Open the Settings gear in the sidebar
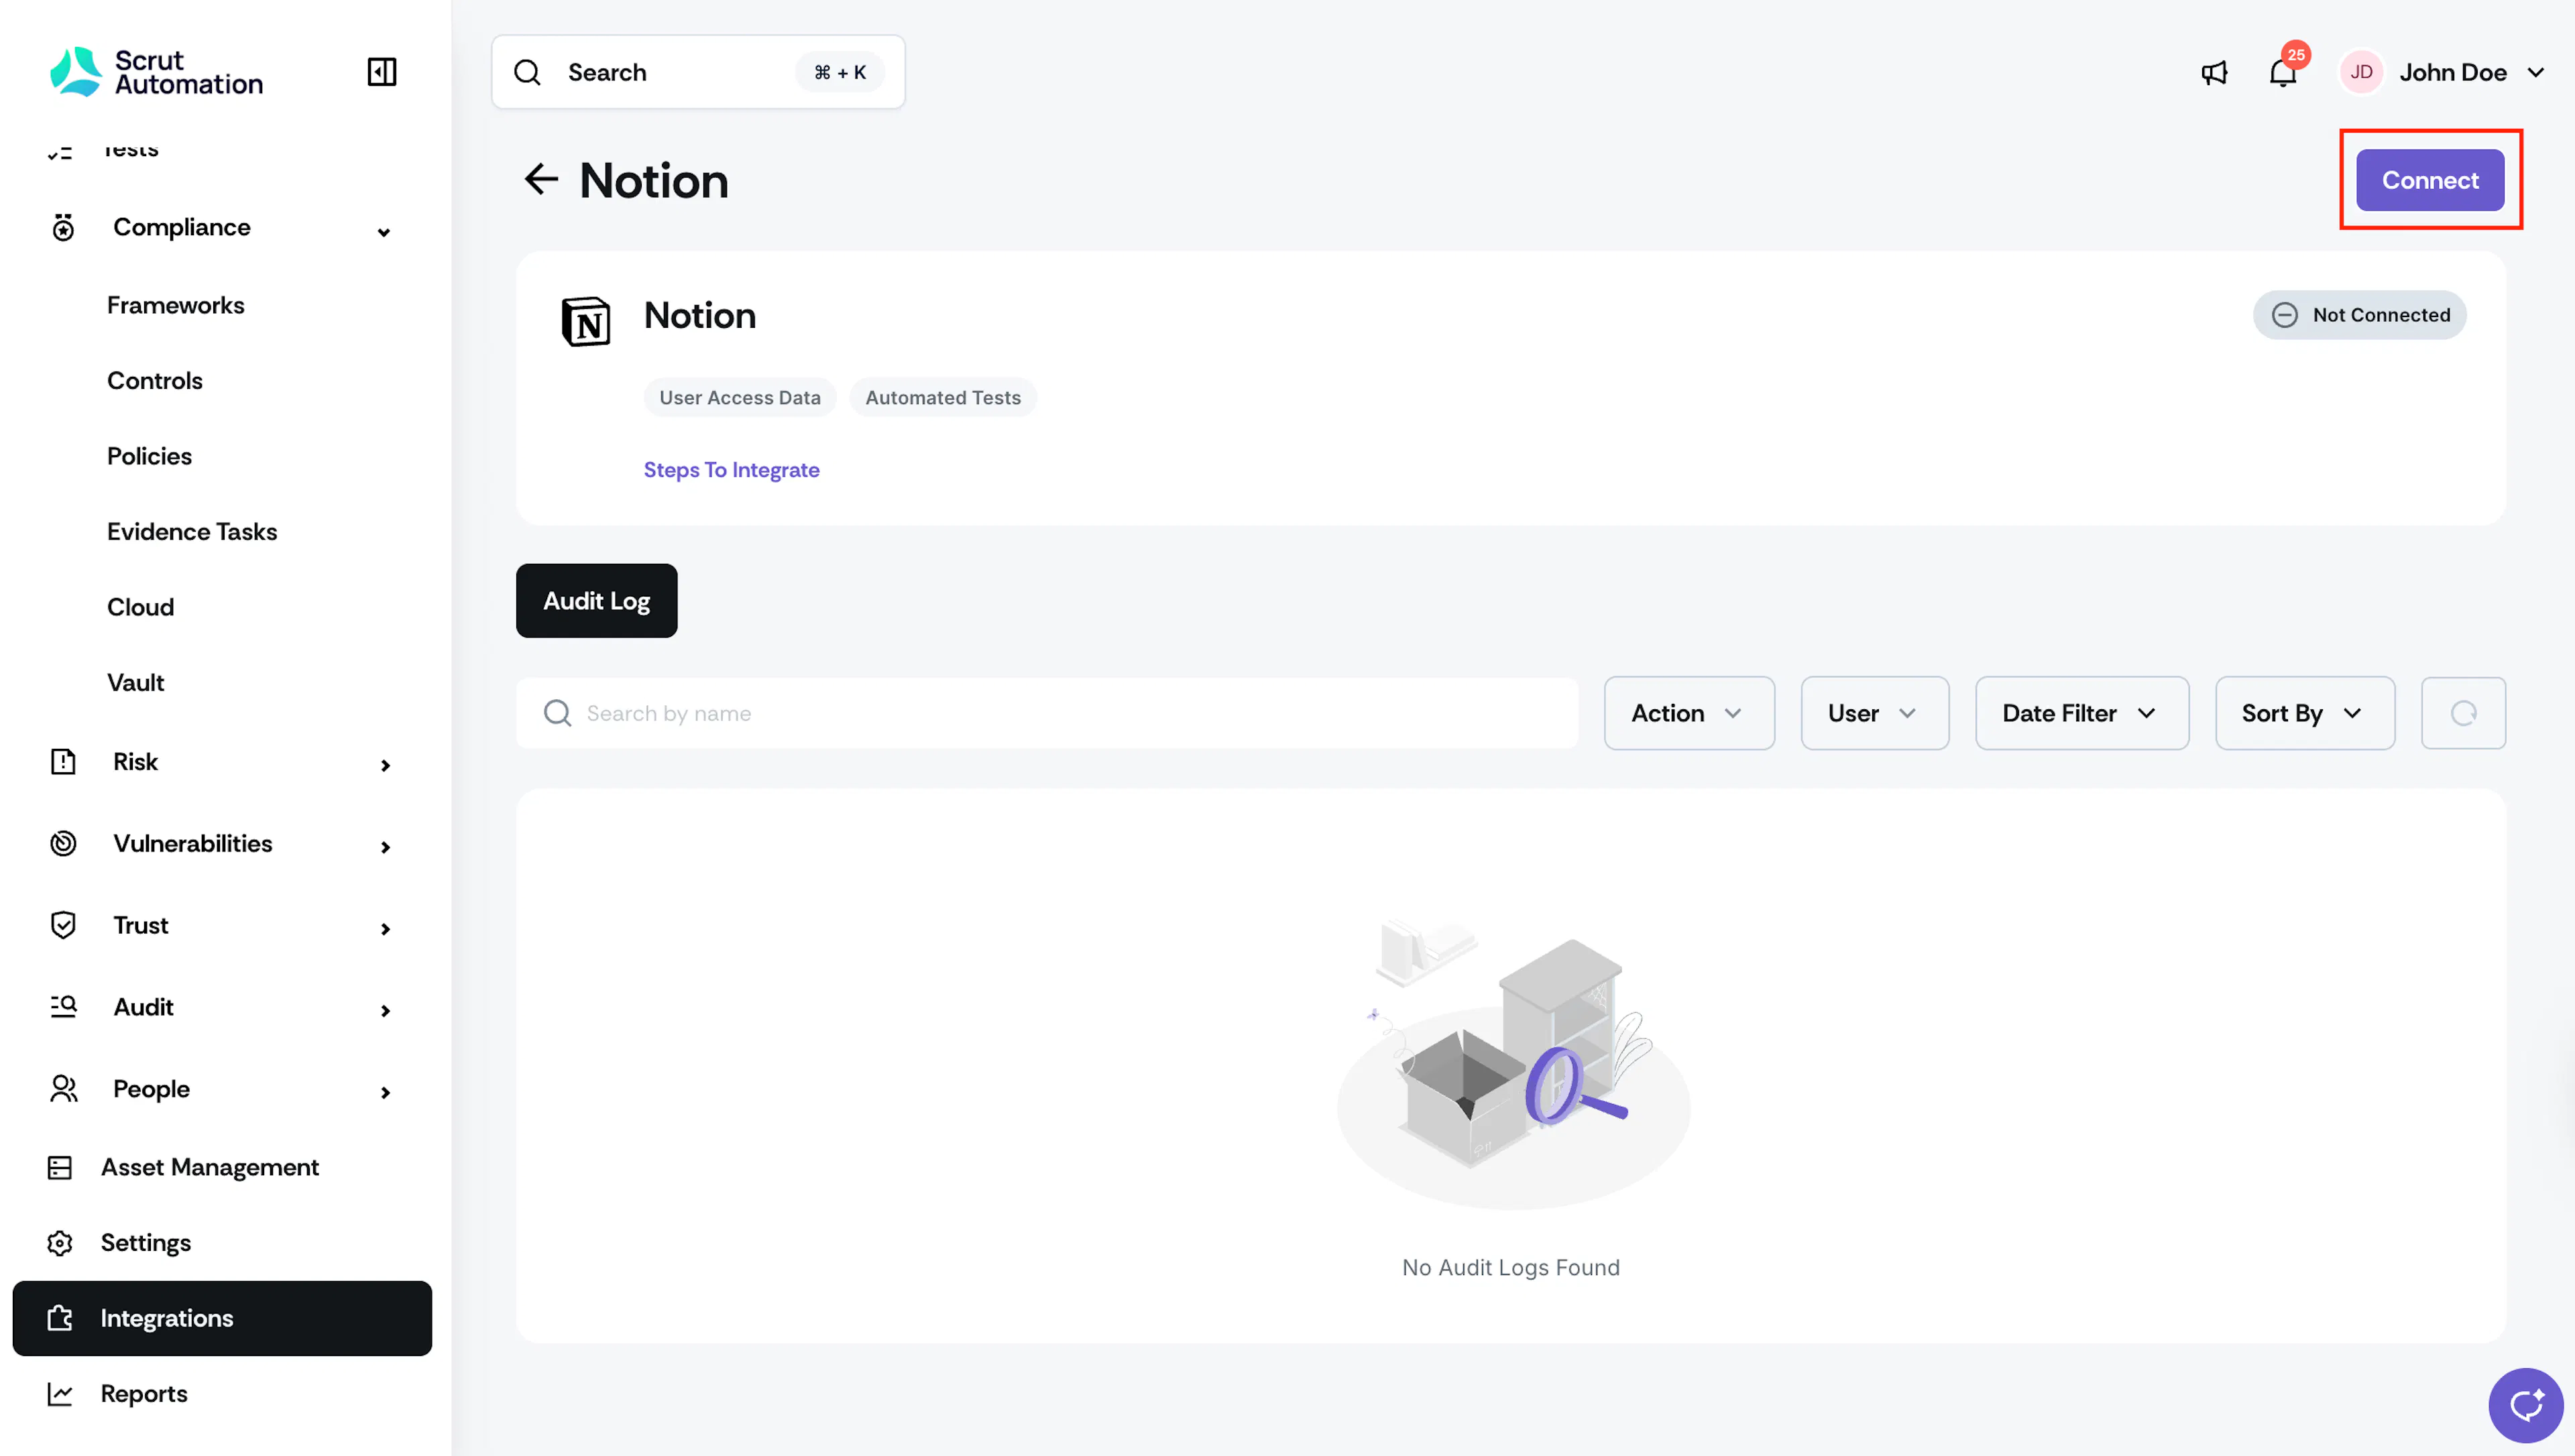 coord(60,1243)
